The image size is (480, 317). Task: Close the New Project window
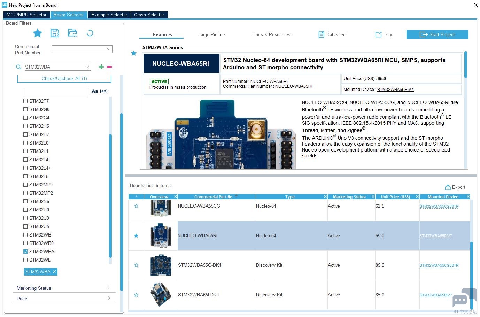pyautogui.click(x=475, y=5)
